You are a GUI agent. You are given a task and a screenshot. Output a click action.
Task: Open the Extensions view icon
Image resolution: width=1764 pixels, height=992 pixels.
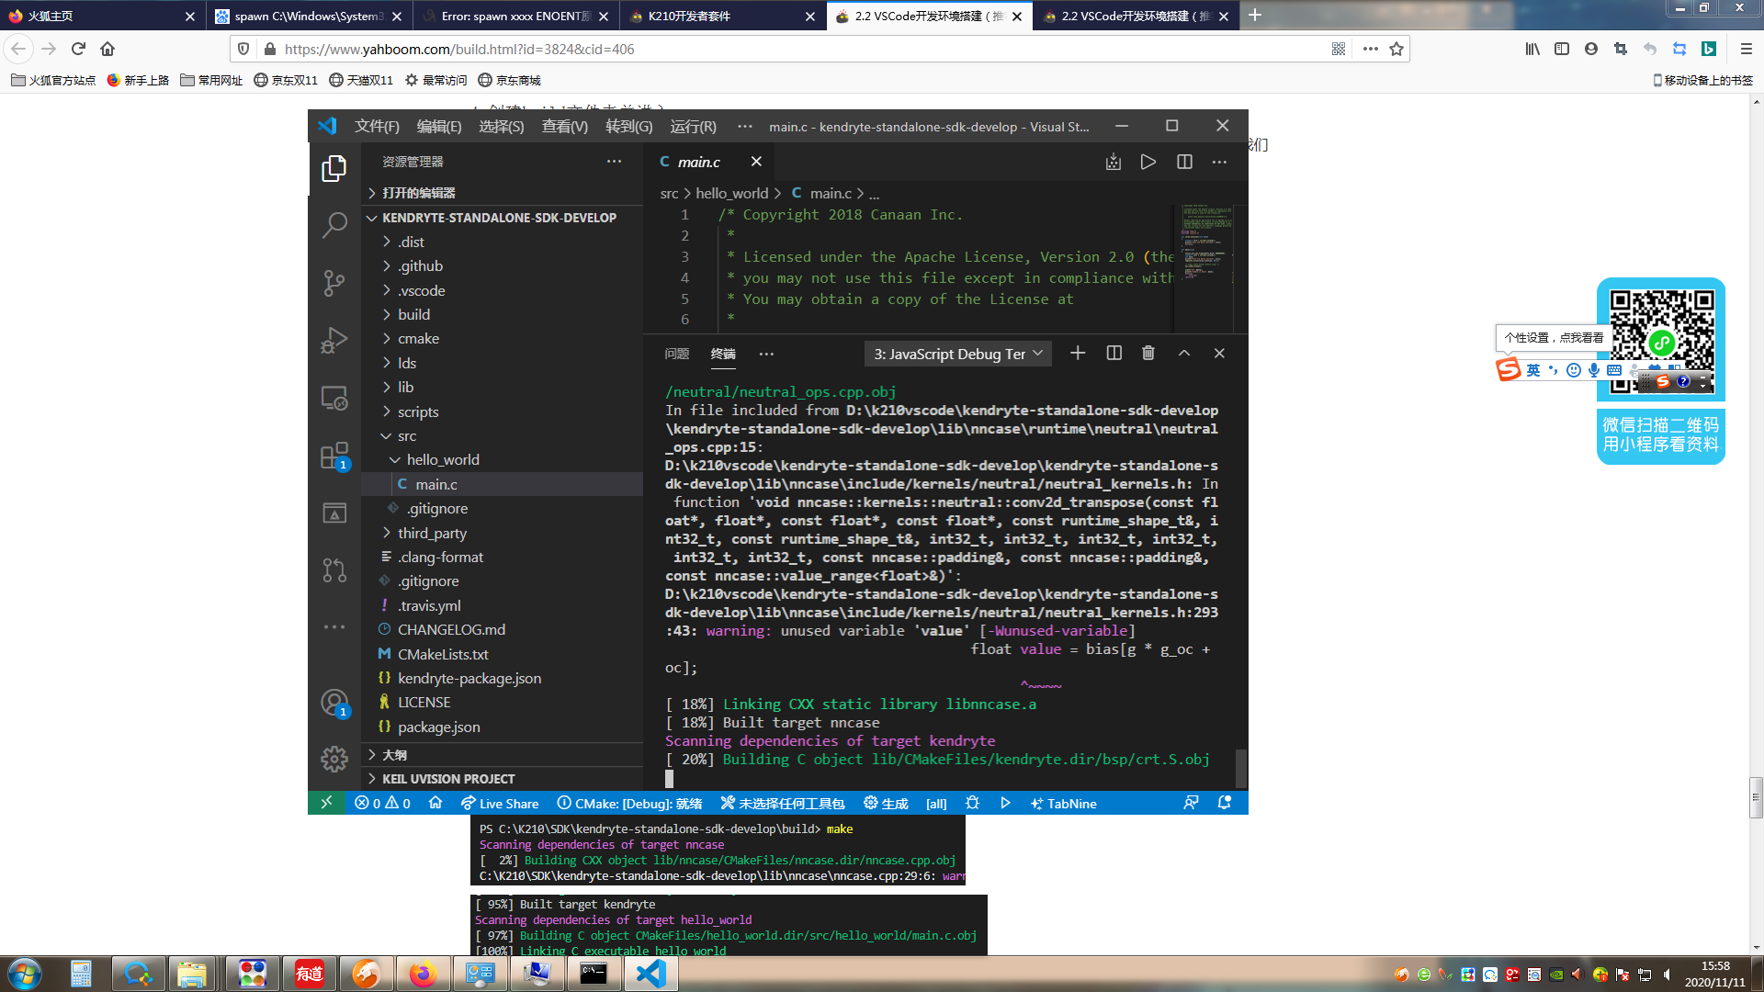pos(334,456)
